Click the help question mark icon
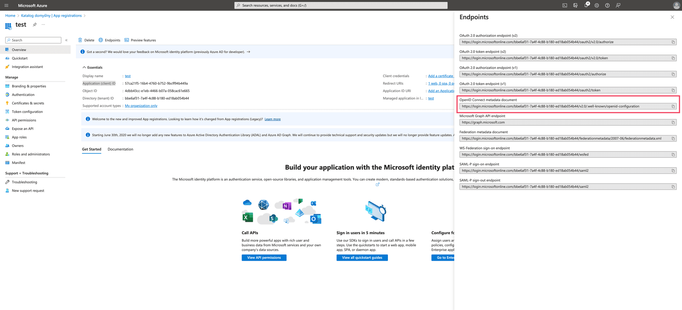Image resolution: width=682 pixels, height=310 pixels. 607,5
